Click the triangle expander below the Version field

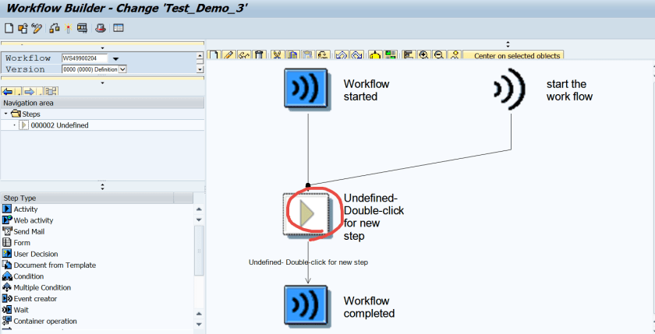coord(102,83)
